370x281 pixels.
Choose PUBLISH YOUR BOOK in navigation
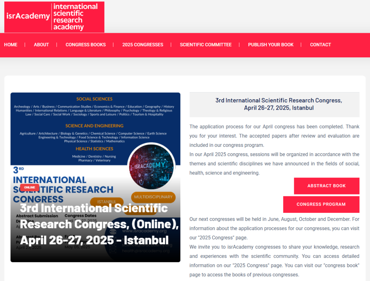[271, 45]
